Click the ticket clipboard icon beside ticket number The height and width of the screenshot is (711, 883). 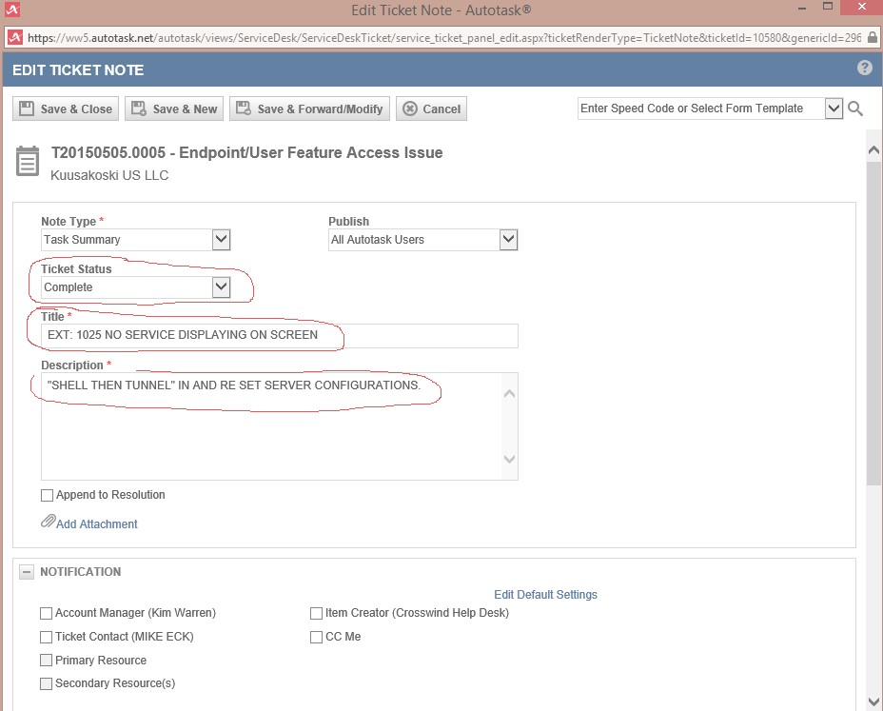point(29,162)
